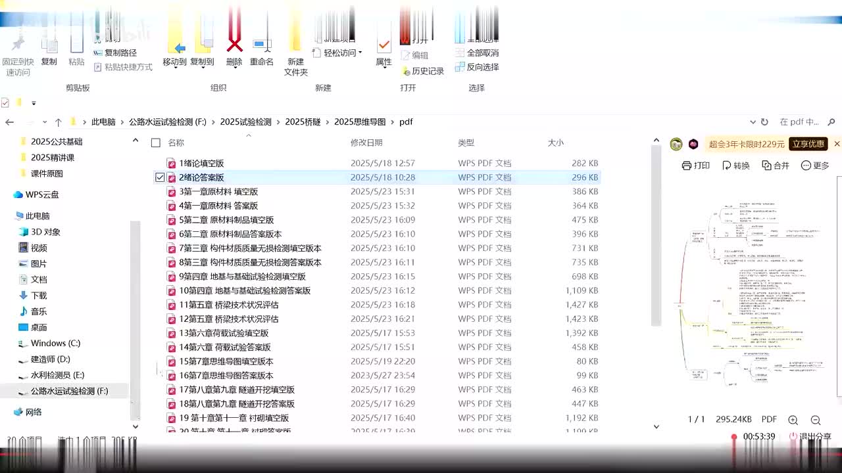Click the Up one level arrow
Screen dimensions: 842x473
58,122
